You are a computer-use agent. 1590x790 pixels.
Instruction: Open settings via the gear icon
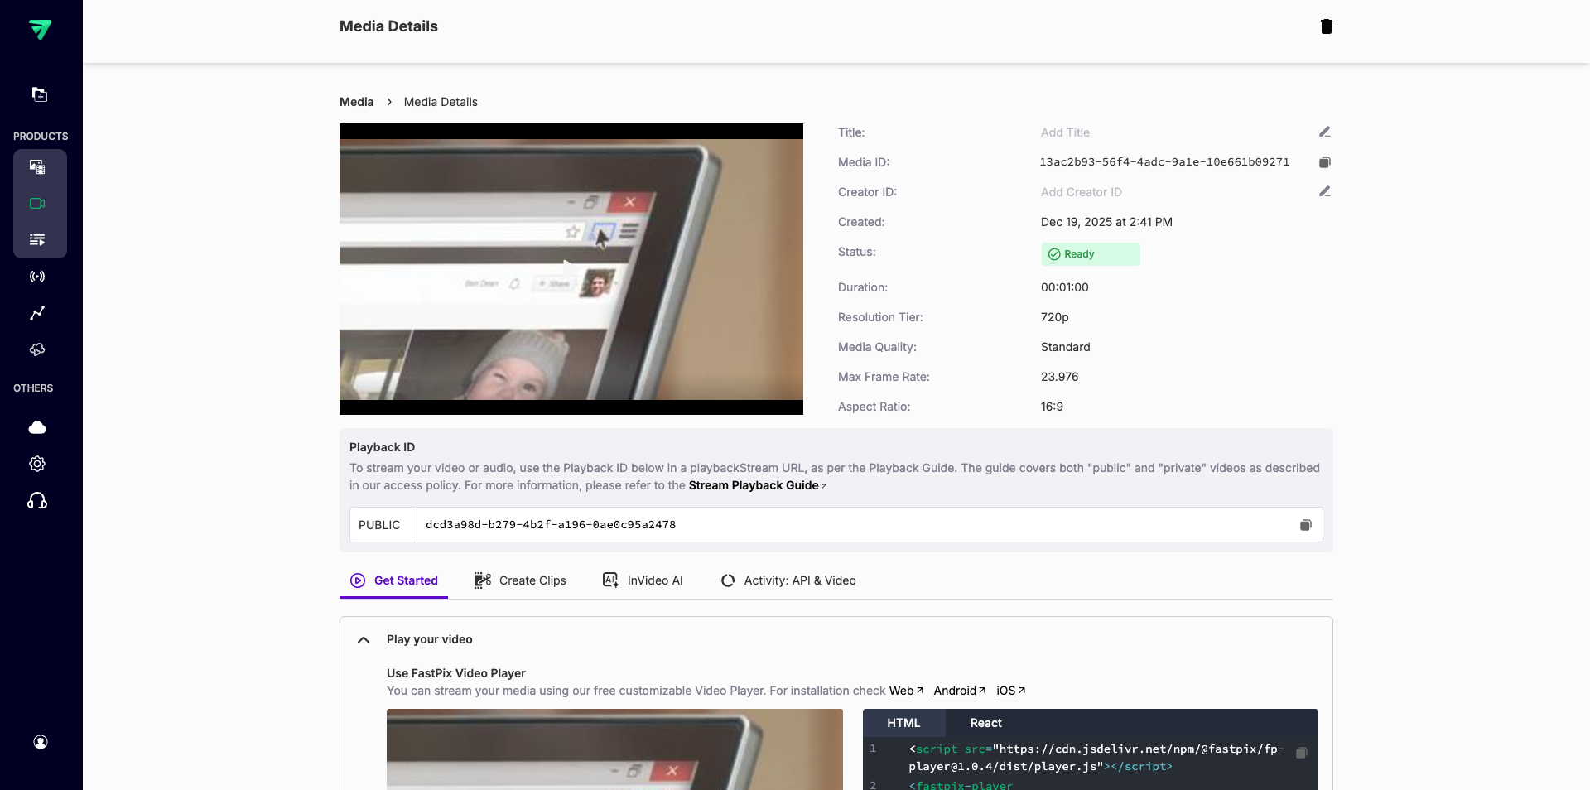click(x=36, y=464)
